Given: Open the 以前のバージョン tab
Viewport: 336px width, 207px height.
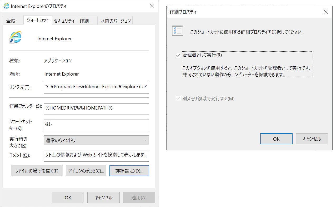Looking at the screenshot, I should pos(115,21).
